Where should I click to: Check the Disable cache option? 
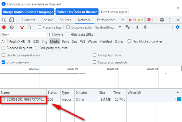[69, 27]
